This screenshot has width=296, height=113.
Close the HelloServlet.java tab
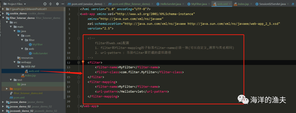pos(183,4)
